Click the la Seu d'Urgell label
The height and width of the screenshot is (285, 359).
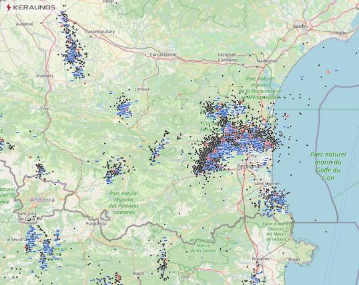click(17, 239)
